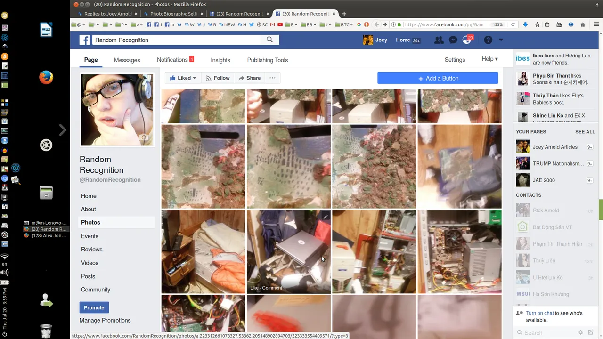Click the Comment link on laptop photo
This screenshot has height=339, width=603.
click(272, 288)
